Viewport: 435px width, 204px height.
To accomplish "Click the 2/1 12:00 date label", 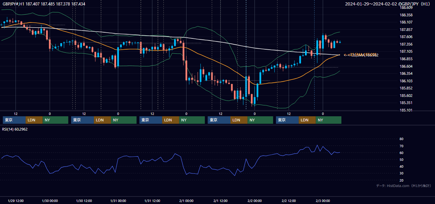I will pyautogui.click(x=221, y=201).
